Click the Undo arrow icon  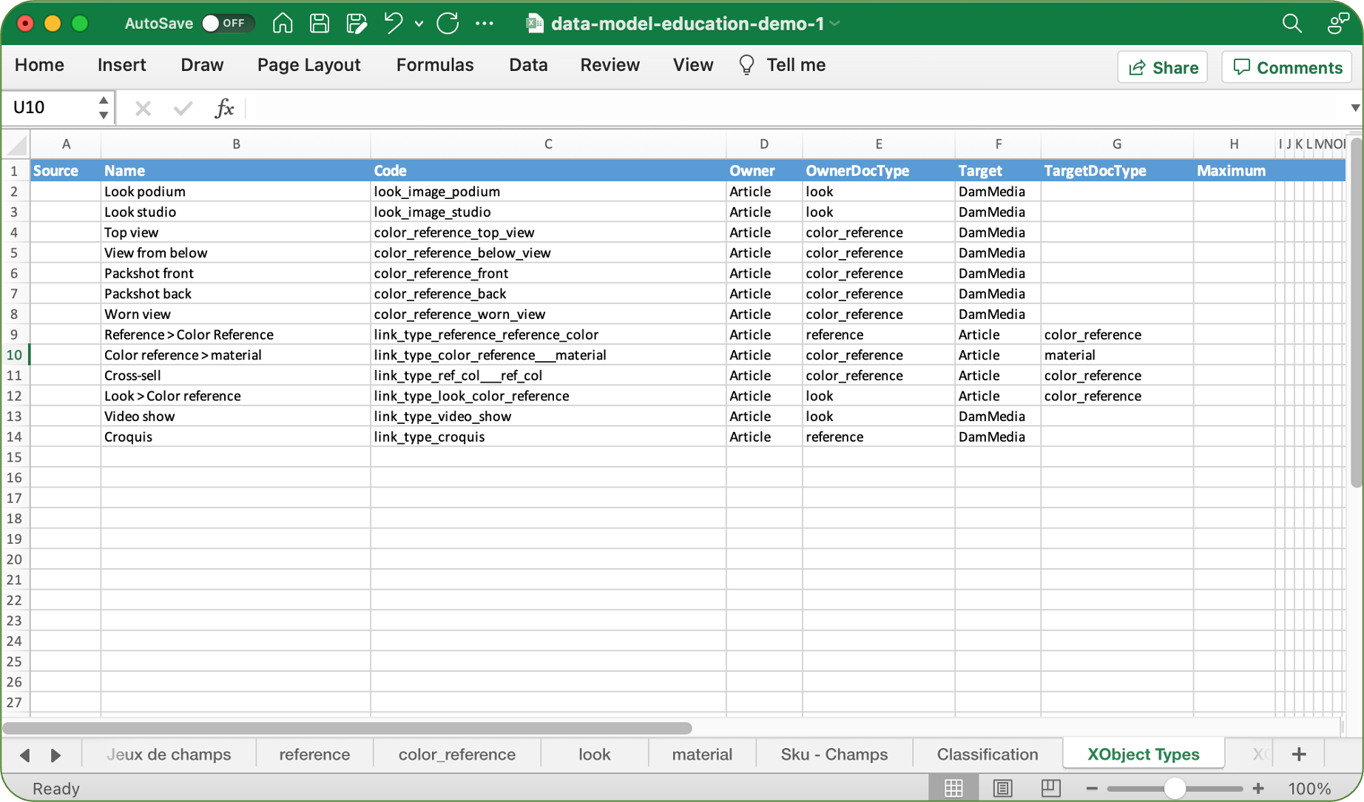tap(394, 23)
